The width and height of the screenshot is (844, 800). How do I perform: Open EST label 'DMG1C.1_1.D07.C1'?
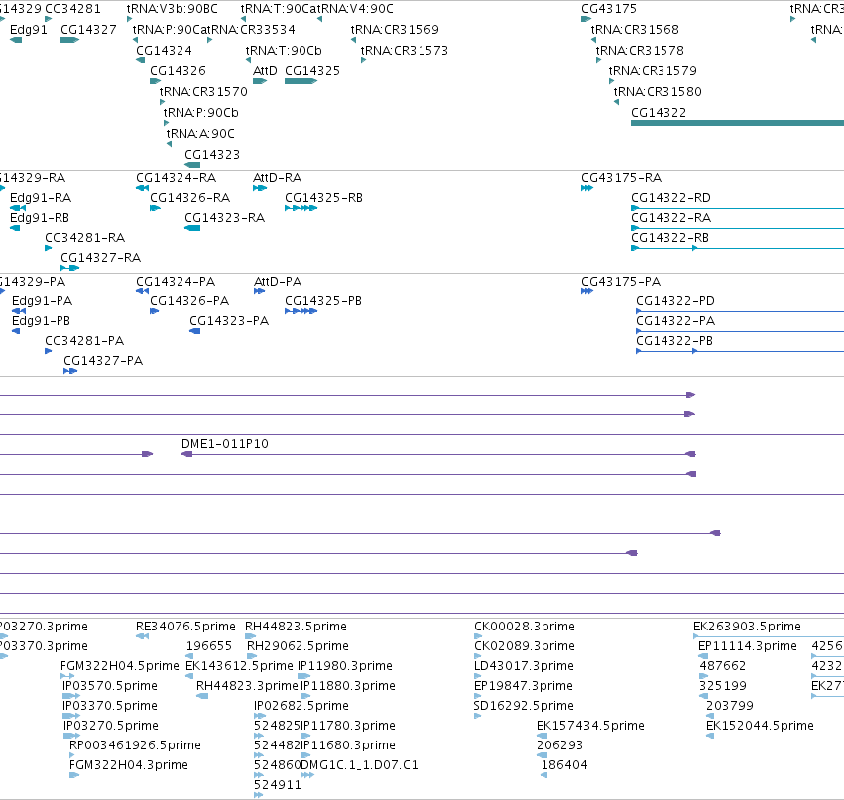tap(359, 765)
